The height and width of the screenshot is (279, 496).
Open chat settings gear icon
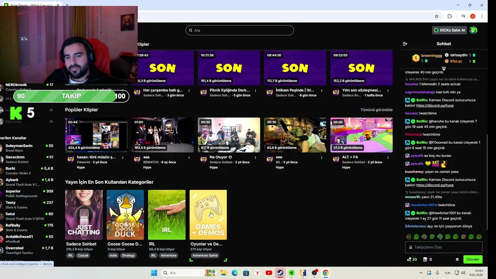pos(457,260)
